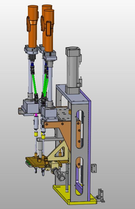Viewport: 135px width, 209px height.
Task: Select the grey cylinder mounted atop the frame
Action: (x=73, y=70)
